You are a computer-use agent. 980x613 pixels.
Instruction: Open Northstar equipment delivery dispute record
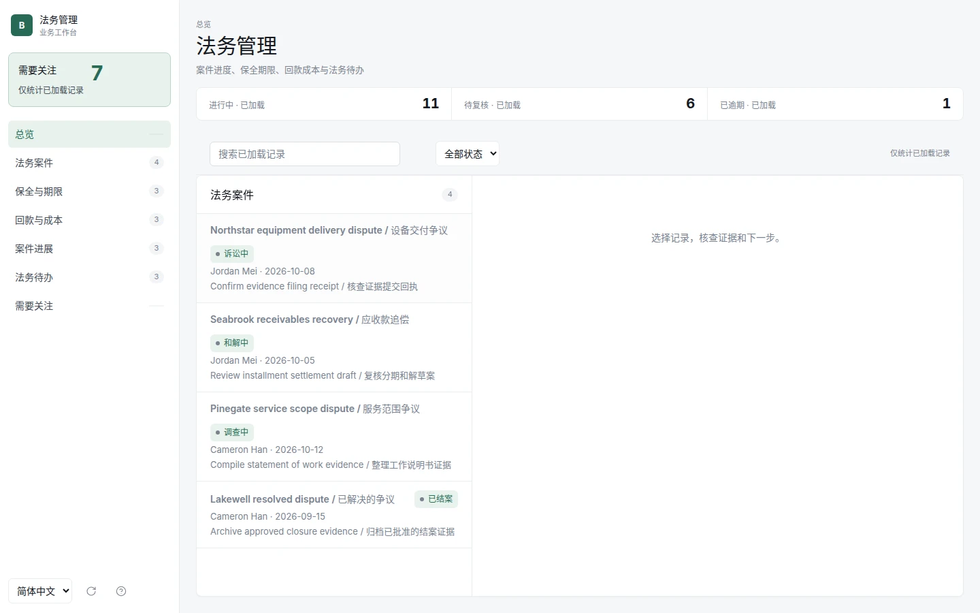[x=334, y=258]
